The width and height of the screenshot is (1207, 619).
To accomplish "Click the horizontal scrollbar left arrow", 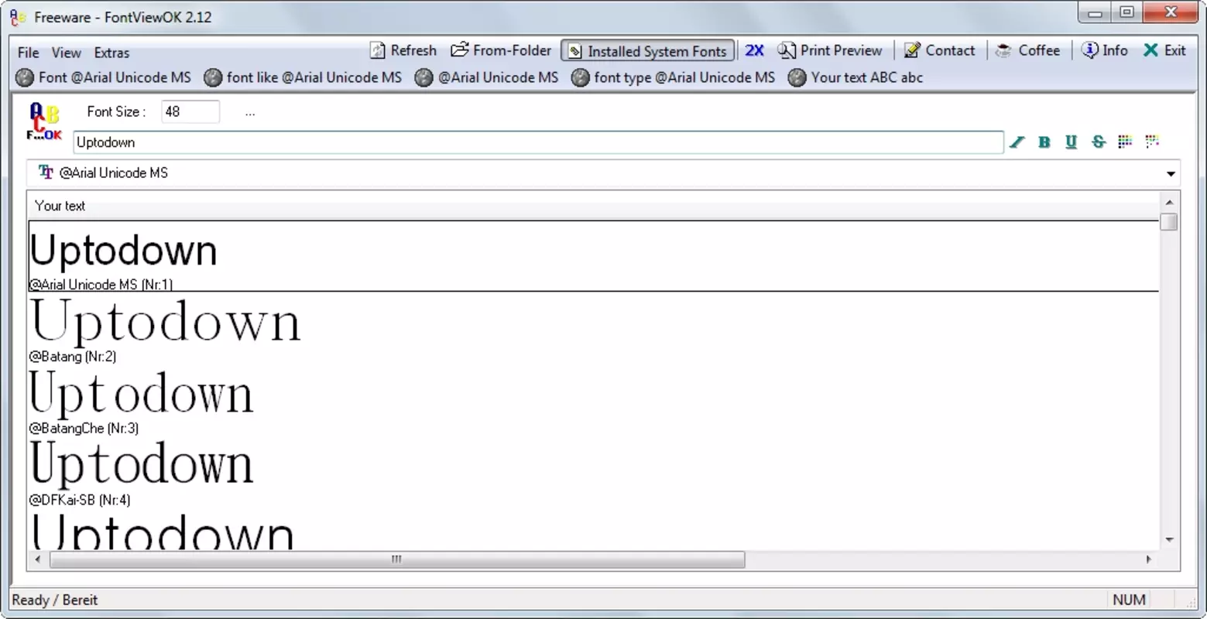I will click(38, 559).
